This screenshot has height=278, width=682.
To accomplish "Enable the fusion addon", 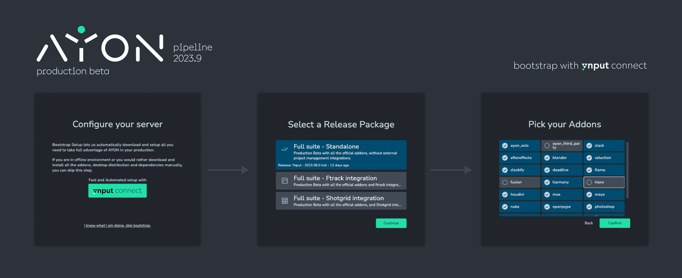I will pyautogui.click(x=519, y=182).
